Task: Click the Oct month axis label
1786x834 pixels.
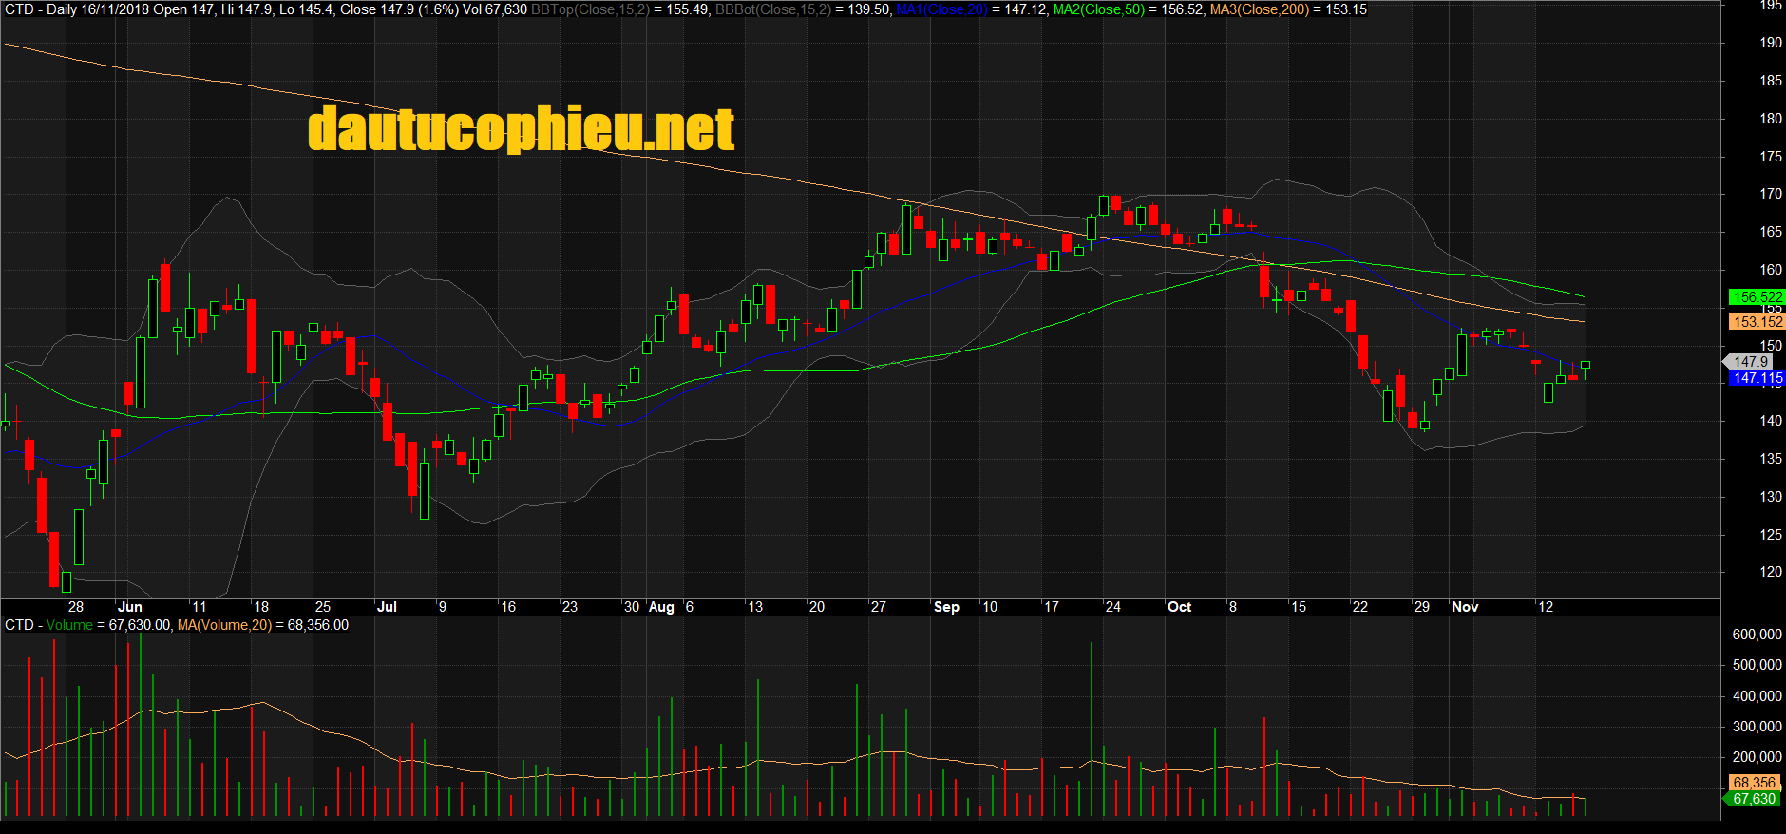Action: (1179, 607)
